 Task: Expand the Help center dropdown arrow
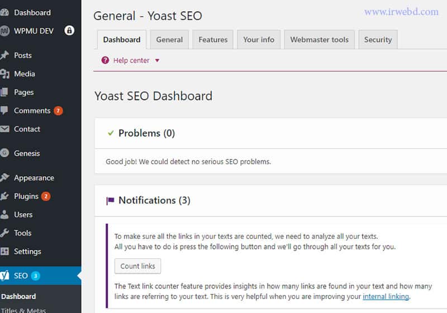tap(157, 60)
